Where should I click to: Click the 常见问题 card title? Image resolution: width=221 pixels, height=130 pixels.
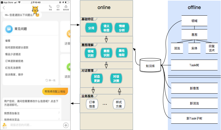click(21, 29)
